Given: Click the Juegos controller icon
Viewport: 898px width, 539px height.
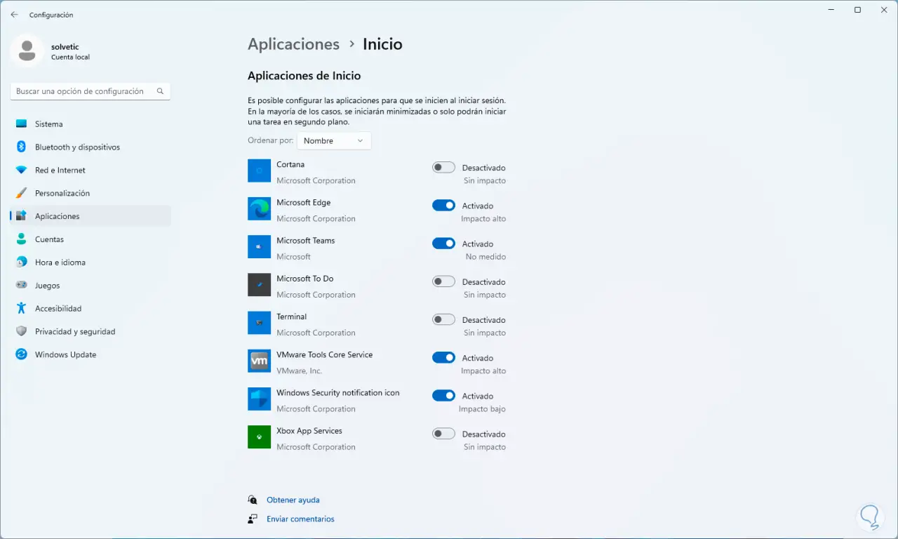Looking at the screenshot, I should point(21,286).
